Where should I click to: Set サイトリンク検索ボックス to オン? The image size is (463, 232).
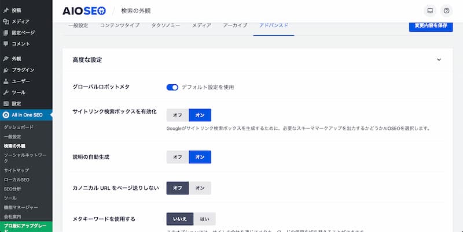(200, 115)
